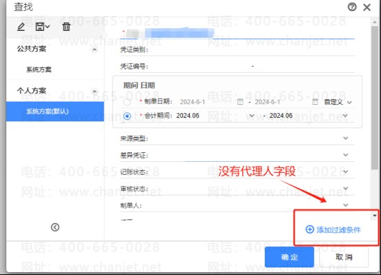Image resolution: width=381 pixels, height=275 pixels.
Task: Select 系统方案 under 公共方案
Action: (39, 69)
